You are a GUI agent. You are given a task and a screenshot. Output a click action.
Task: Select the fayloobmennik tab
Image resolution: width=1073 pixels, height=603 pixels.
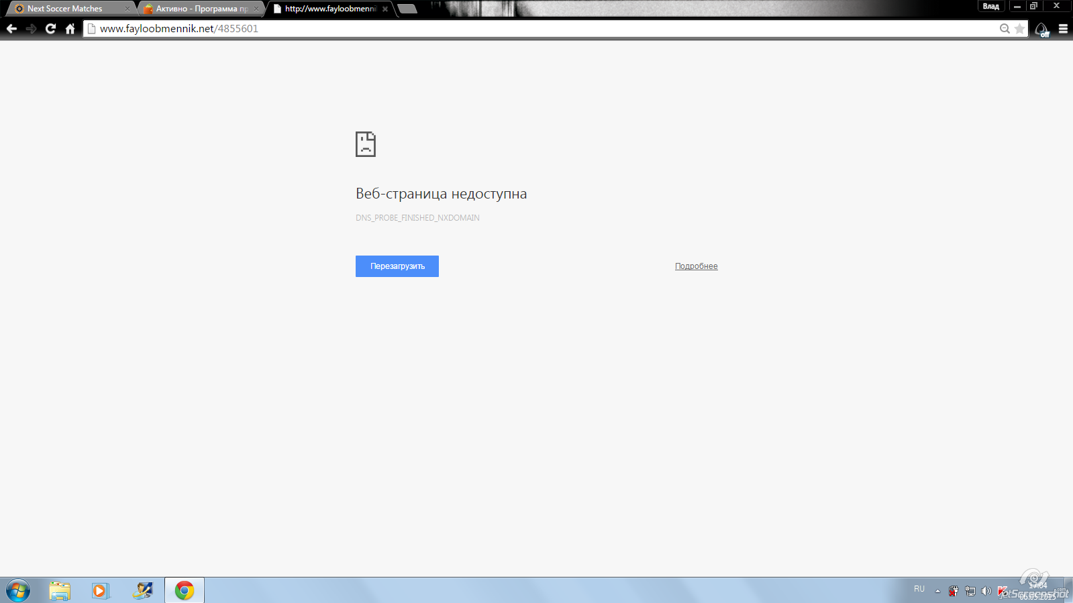click(x=330, y=9)
